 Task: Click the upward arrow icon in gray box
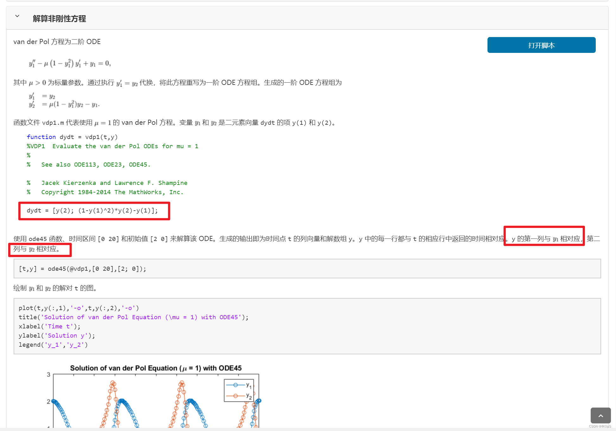coord(600,415)
